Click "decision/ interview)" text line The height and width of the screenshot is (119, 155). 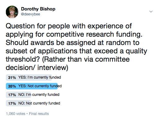coord(37,68)
